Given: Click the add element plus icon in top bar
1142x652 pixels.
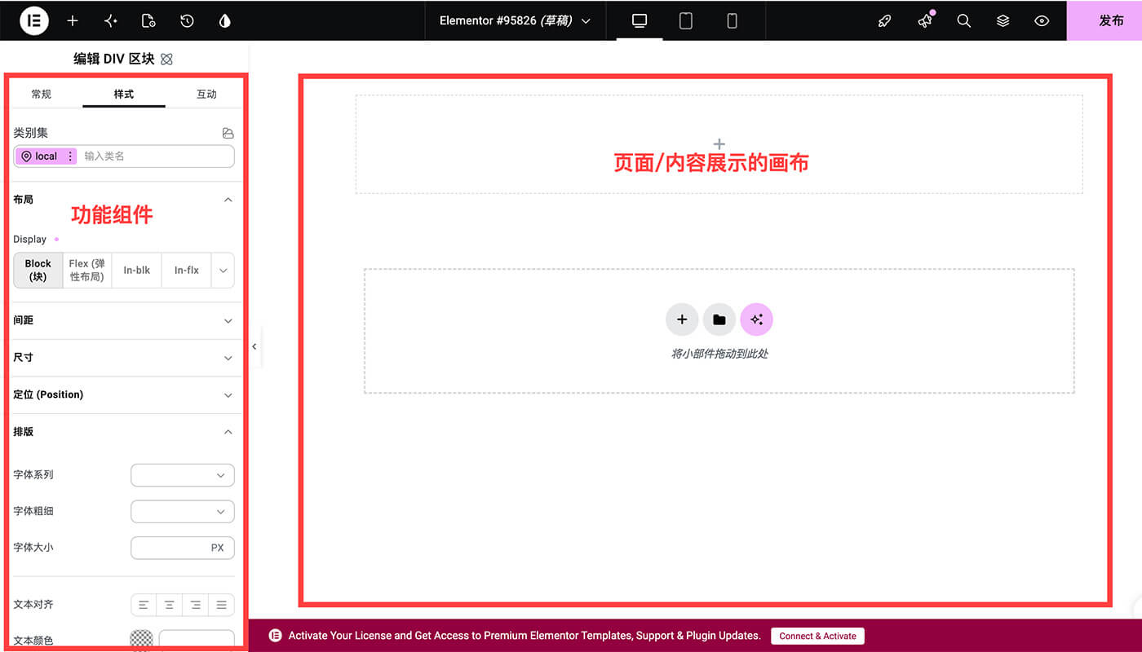Looking at the screenshot, I should [73, 21].
